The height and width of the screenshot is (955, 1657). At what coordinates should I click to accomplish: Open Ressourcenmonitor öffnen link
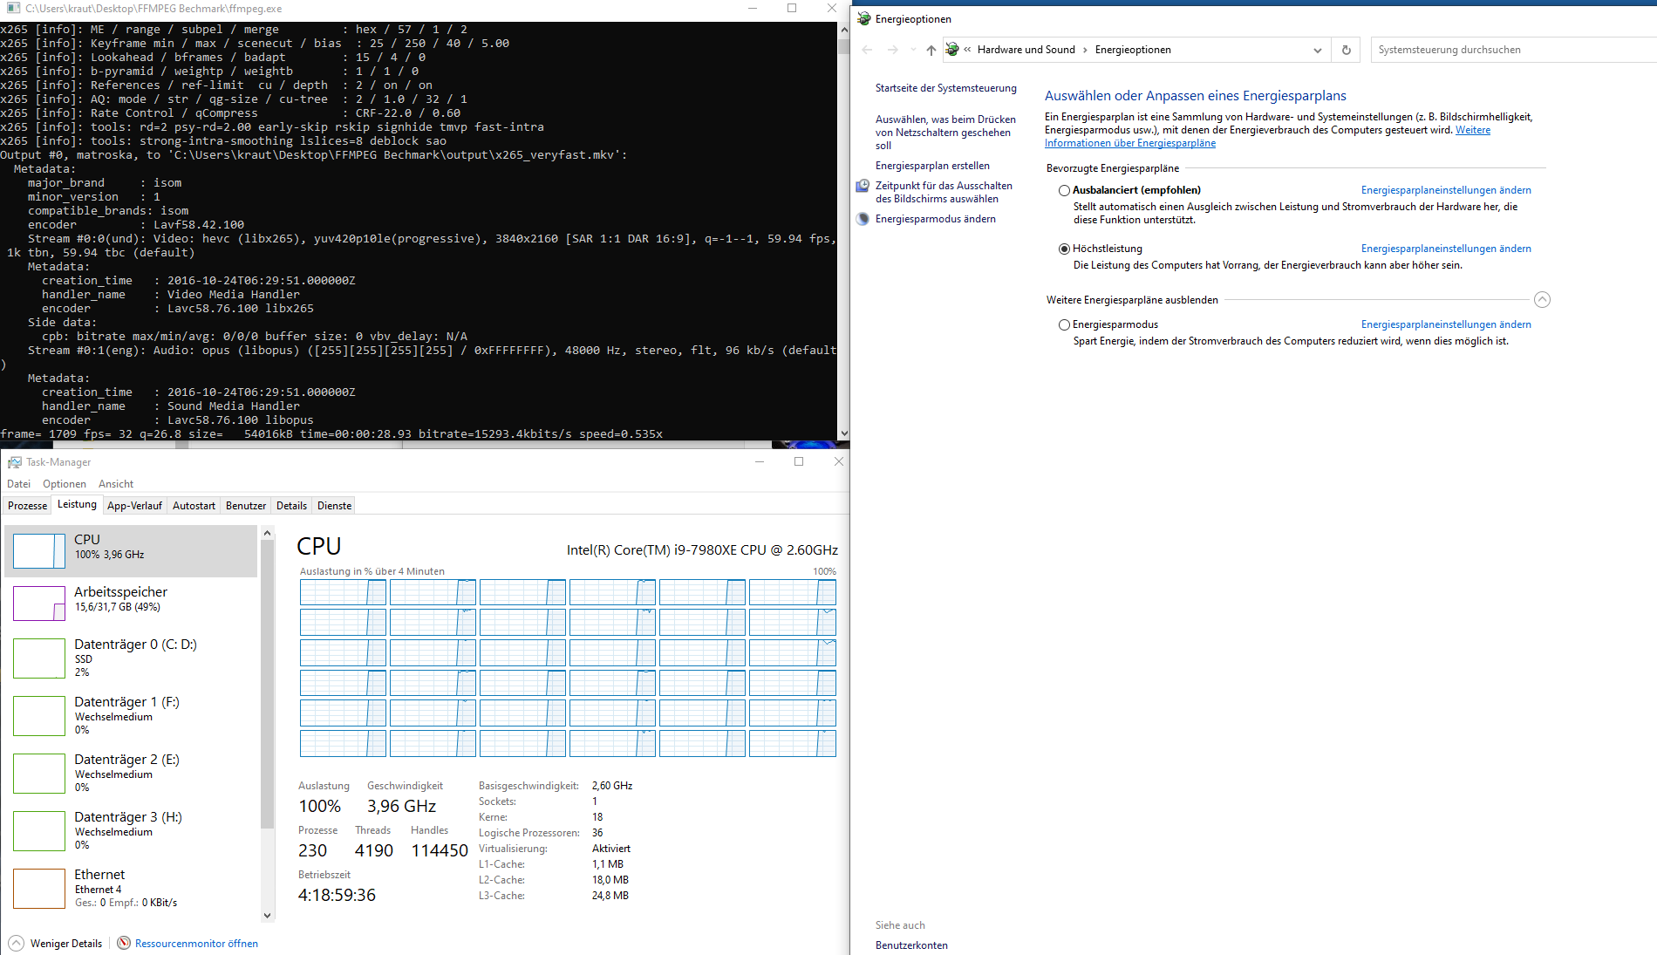[x=196, y=944]
